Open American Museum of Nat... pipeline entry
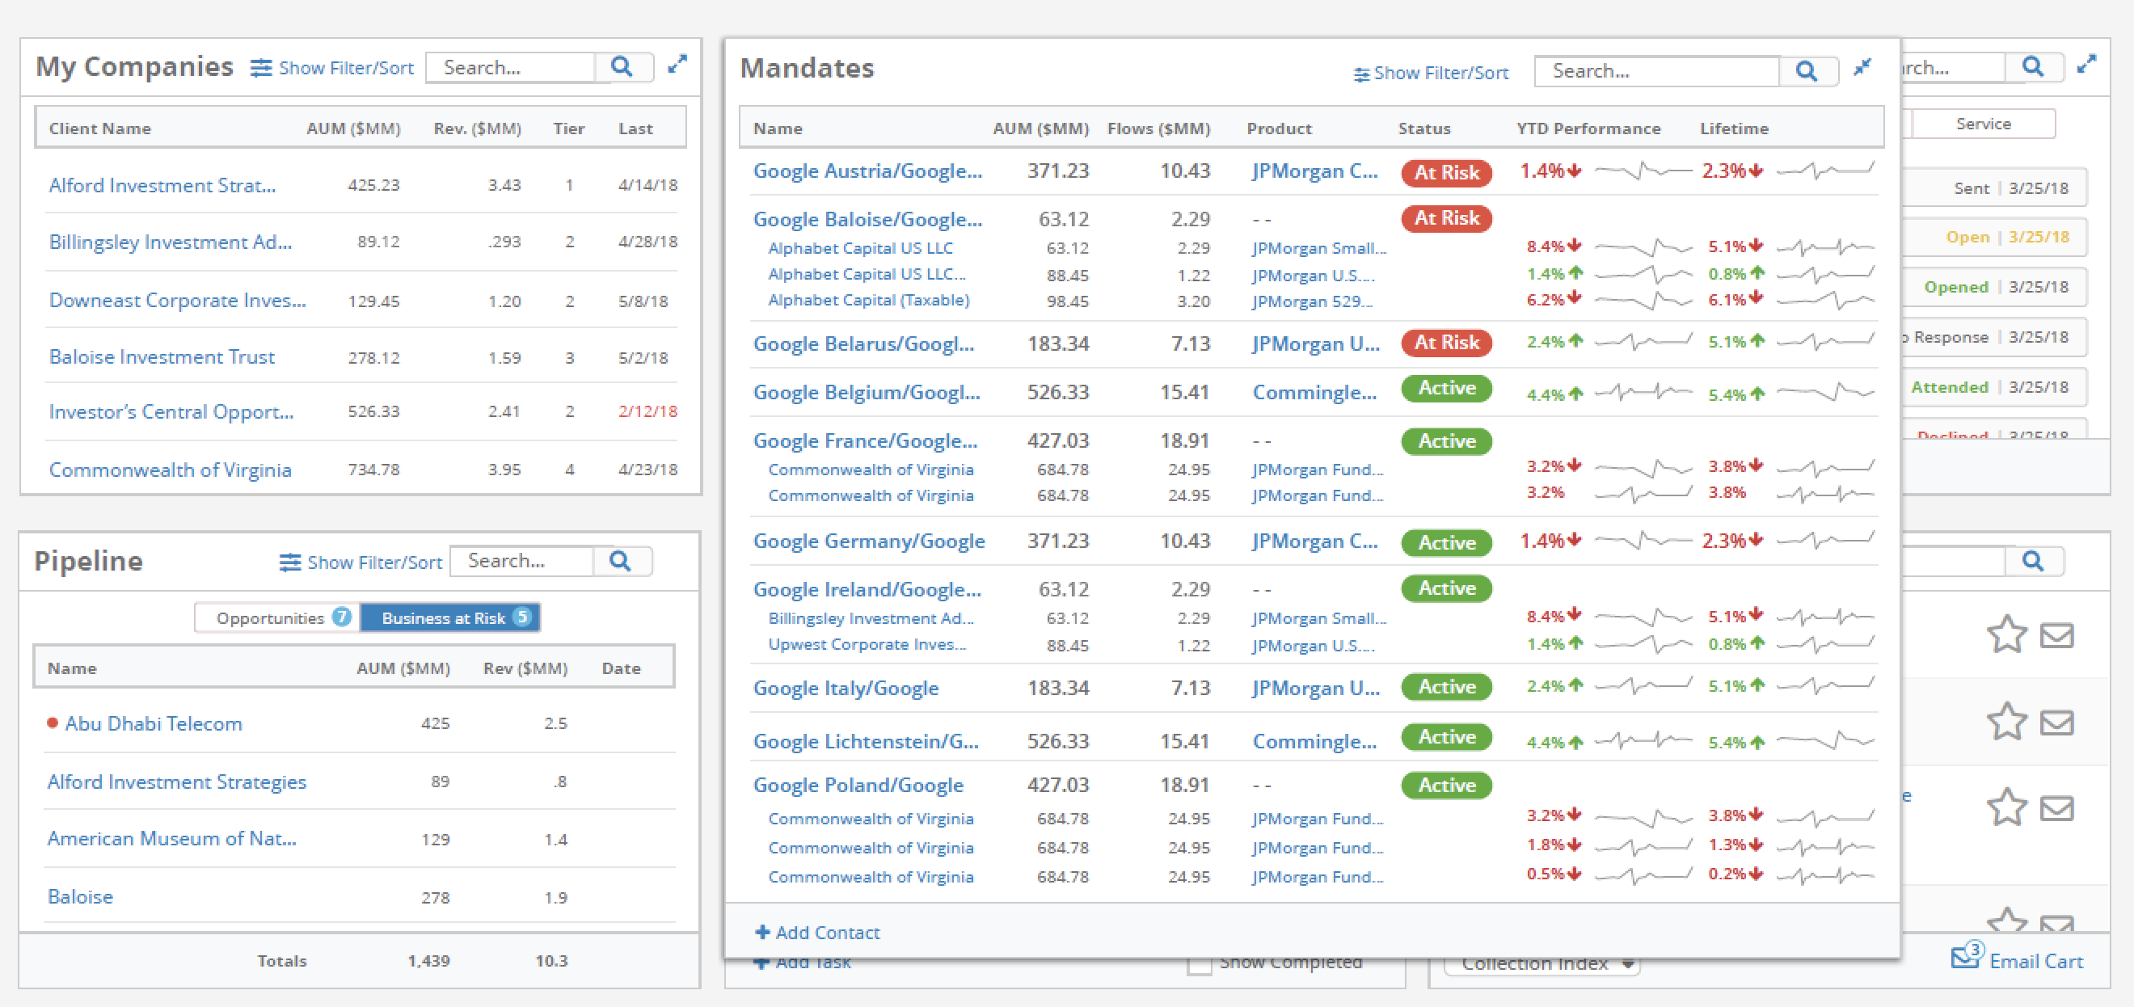 [x=171, y=839]
